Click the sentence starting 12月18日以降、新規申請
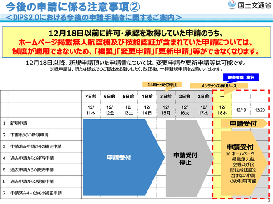This screenshot has width=273, height=204. coord(136,63)
